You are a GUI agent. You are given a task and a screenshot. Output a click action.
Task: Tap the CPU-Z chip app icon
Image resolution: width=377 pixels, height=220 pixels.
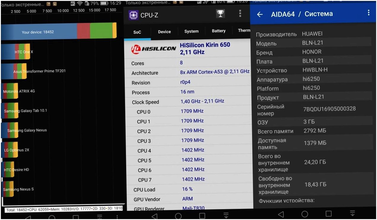click(x=133, y=15)
